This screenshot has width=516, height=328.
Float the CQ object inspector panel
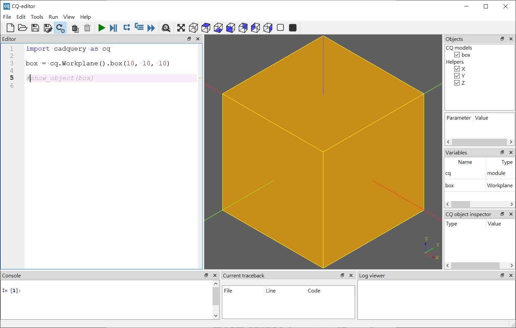pyautogui.click(x=502, y=214)
